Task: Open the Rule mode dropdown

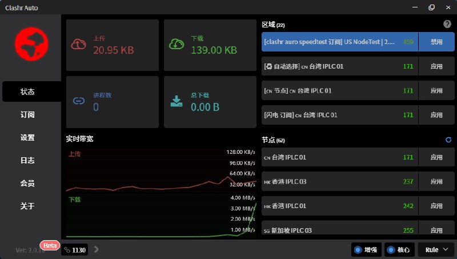Action: [x=436, y=250]
